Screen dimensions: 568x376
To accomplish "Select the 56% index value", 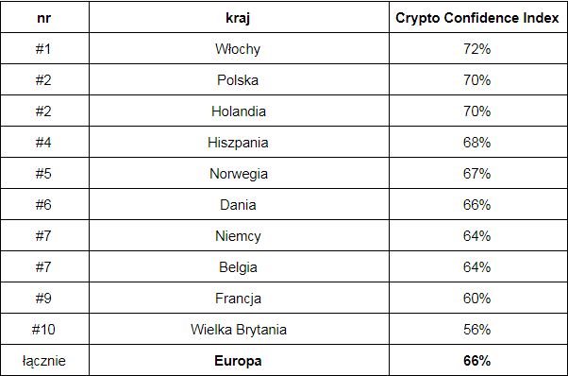I will (477, 330).
